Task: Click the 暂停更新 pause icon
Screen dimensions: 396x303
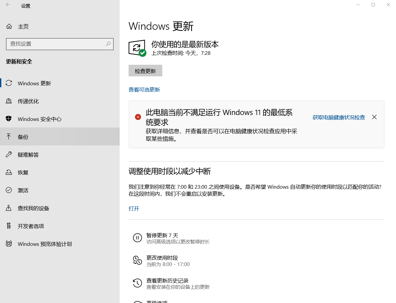Action: click(x=138, y=238)
